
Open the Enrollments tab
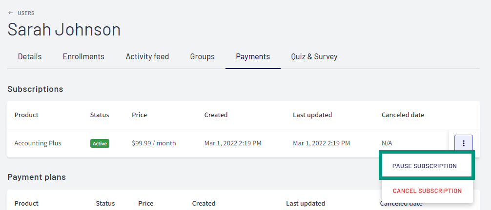(83, 56)
